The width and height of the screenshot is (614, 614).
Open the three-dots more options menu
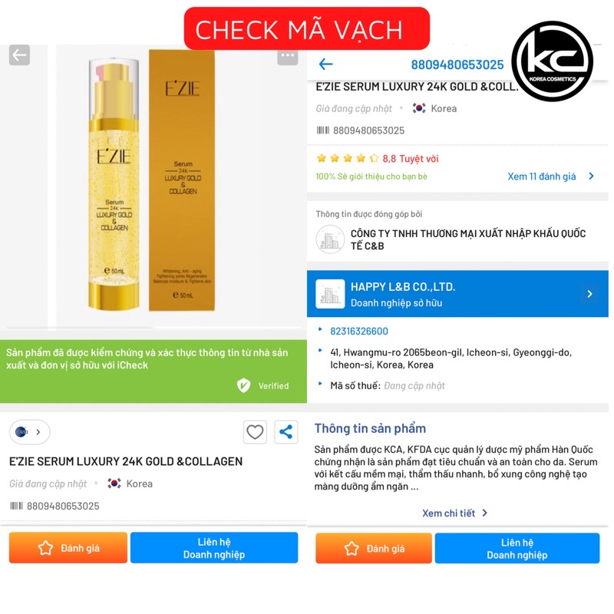coord(287,55)
